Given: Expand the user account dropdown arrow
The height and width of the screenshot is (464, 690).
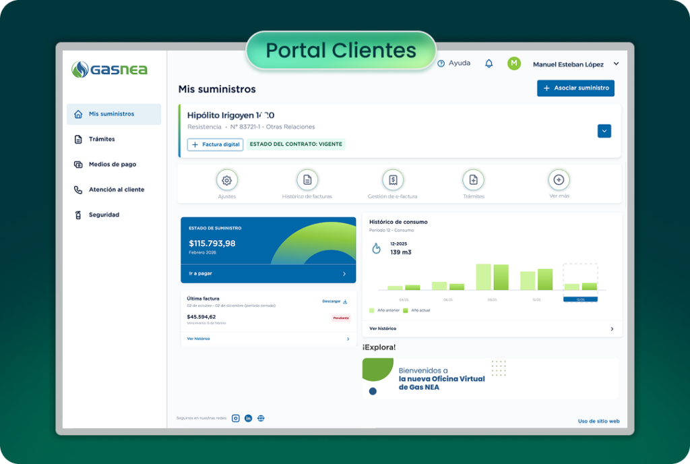Looking at the screenshot, I should 616,64.
